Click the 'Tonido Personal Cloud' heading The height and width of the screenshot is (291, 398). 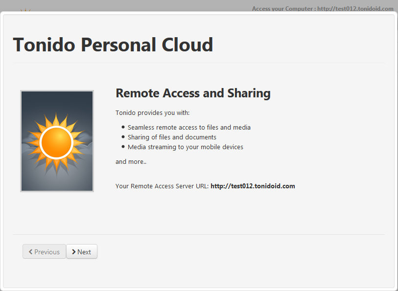(x=113, y=45)
